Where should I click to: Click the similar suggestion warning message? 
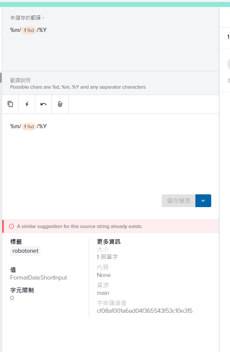[80, 226]
